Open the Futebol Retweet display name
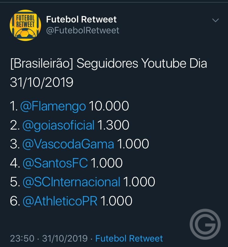 click(x=81, y=19)
